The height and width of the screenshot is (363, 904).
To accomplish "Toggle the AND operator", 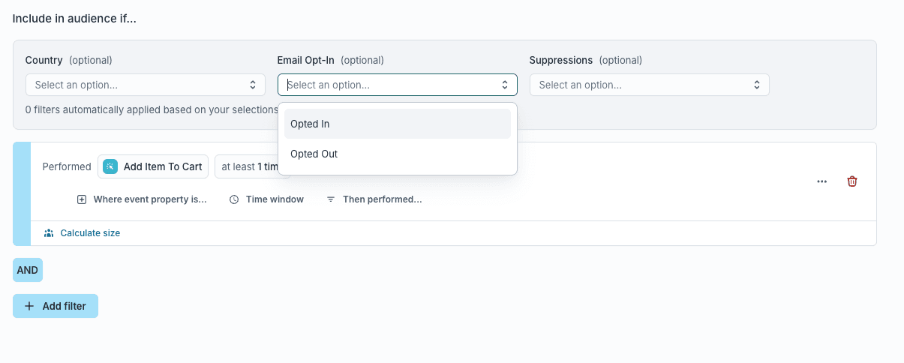I will pyautogui.click(x=28, y=270).
